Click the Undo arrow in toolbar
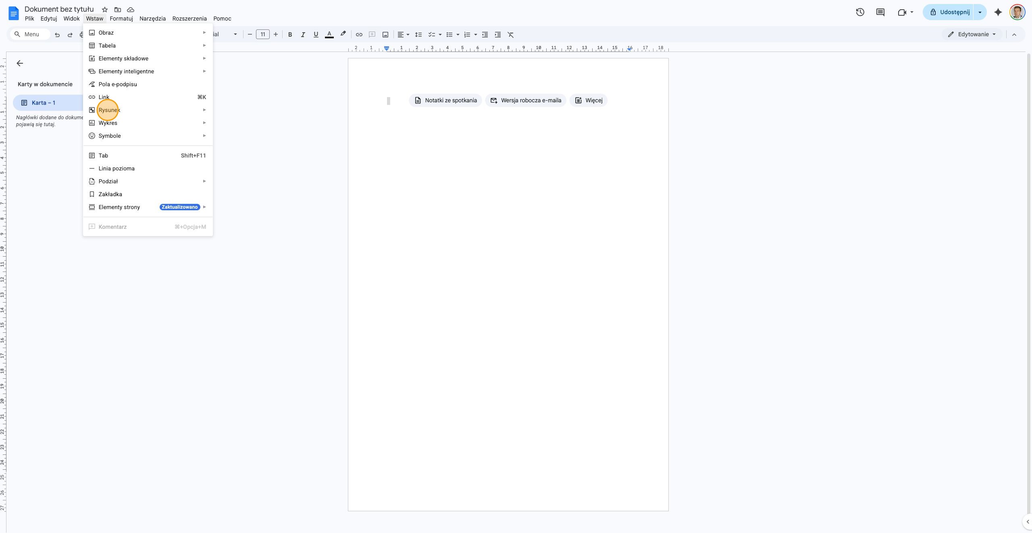This screenshot has width=1032, height=533. coord(57,35)
